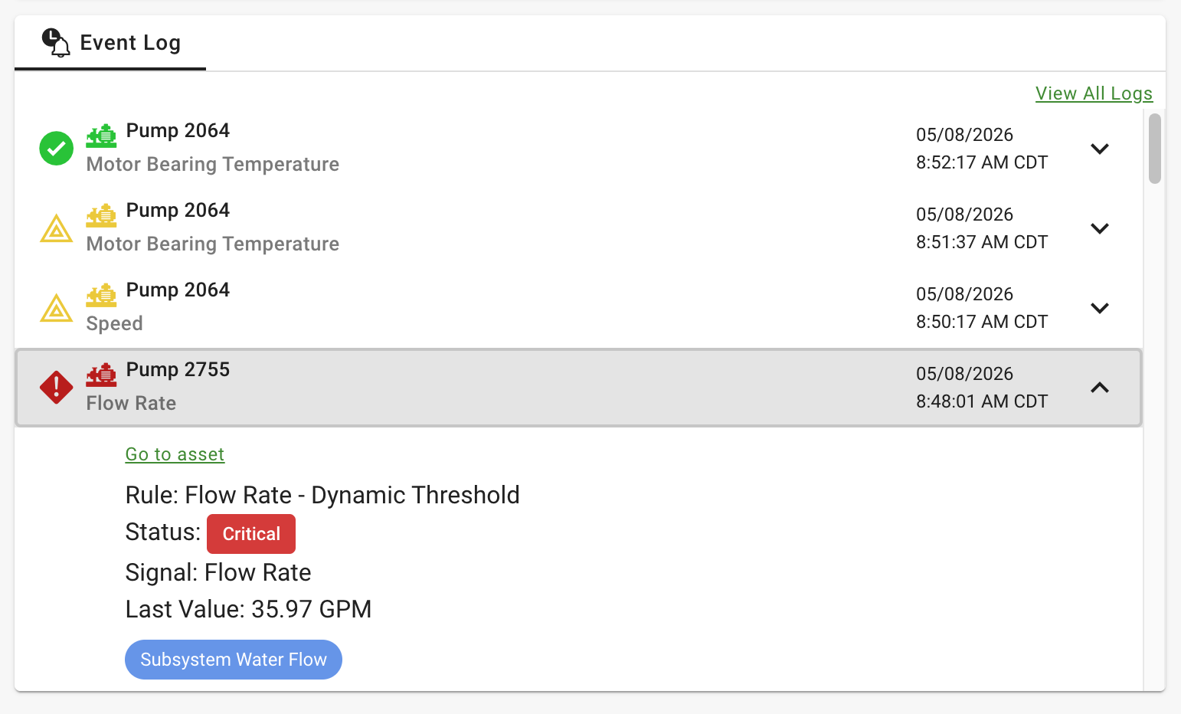This screenshot has height=714, width=1181.
Task: Click the red Critical status badge
Action: pyautogui.click(x=251, y=534)
